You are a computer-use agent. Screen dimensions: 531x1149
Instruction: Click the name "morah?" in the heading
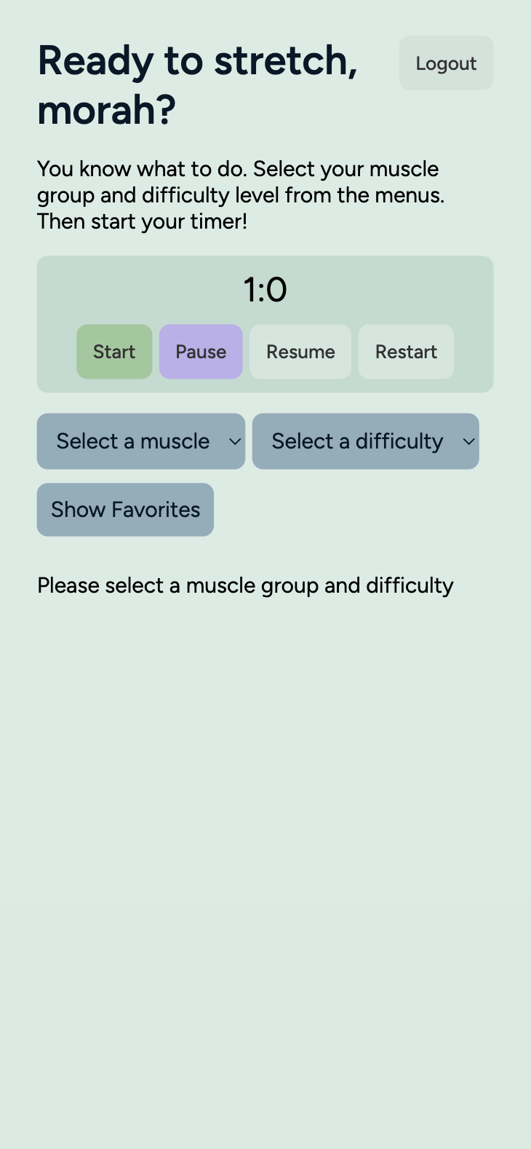(x=106, y=111)
